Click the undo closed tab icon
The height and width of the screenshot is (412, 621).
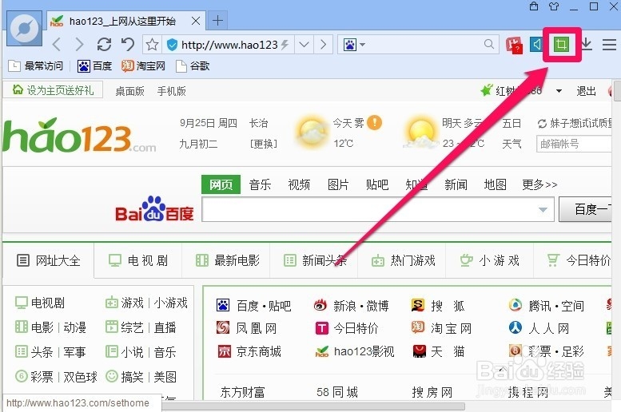[x=128, y=45]
